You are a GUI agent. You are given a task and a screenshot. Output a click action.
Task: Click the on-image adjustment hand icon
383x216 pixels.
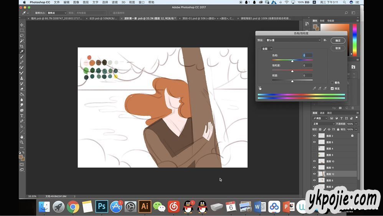tap(260, 88)
